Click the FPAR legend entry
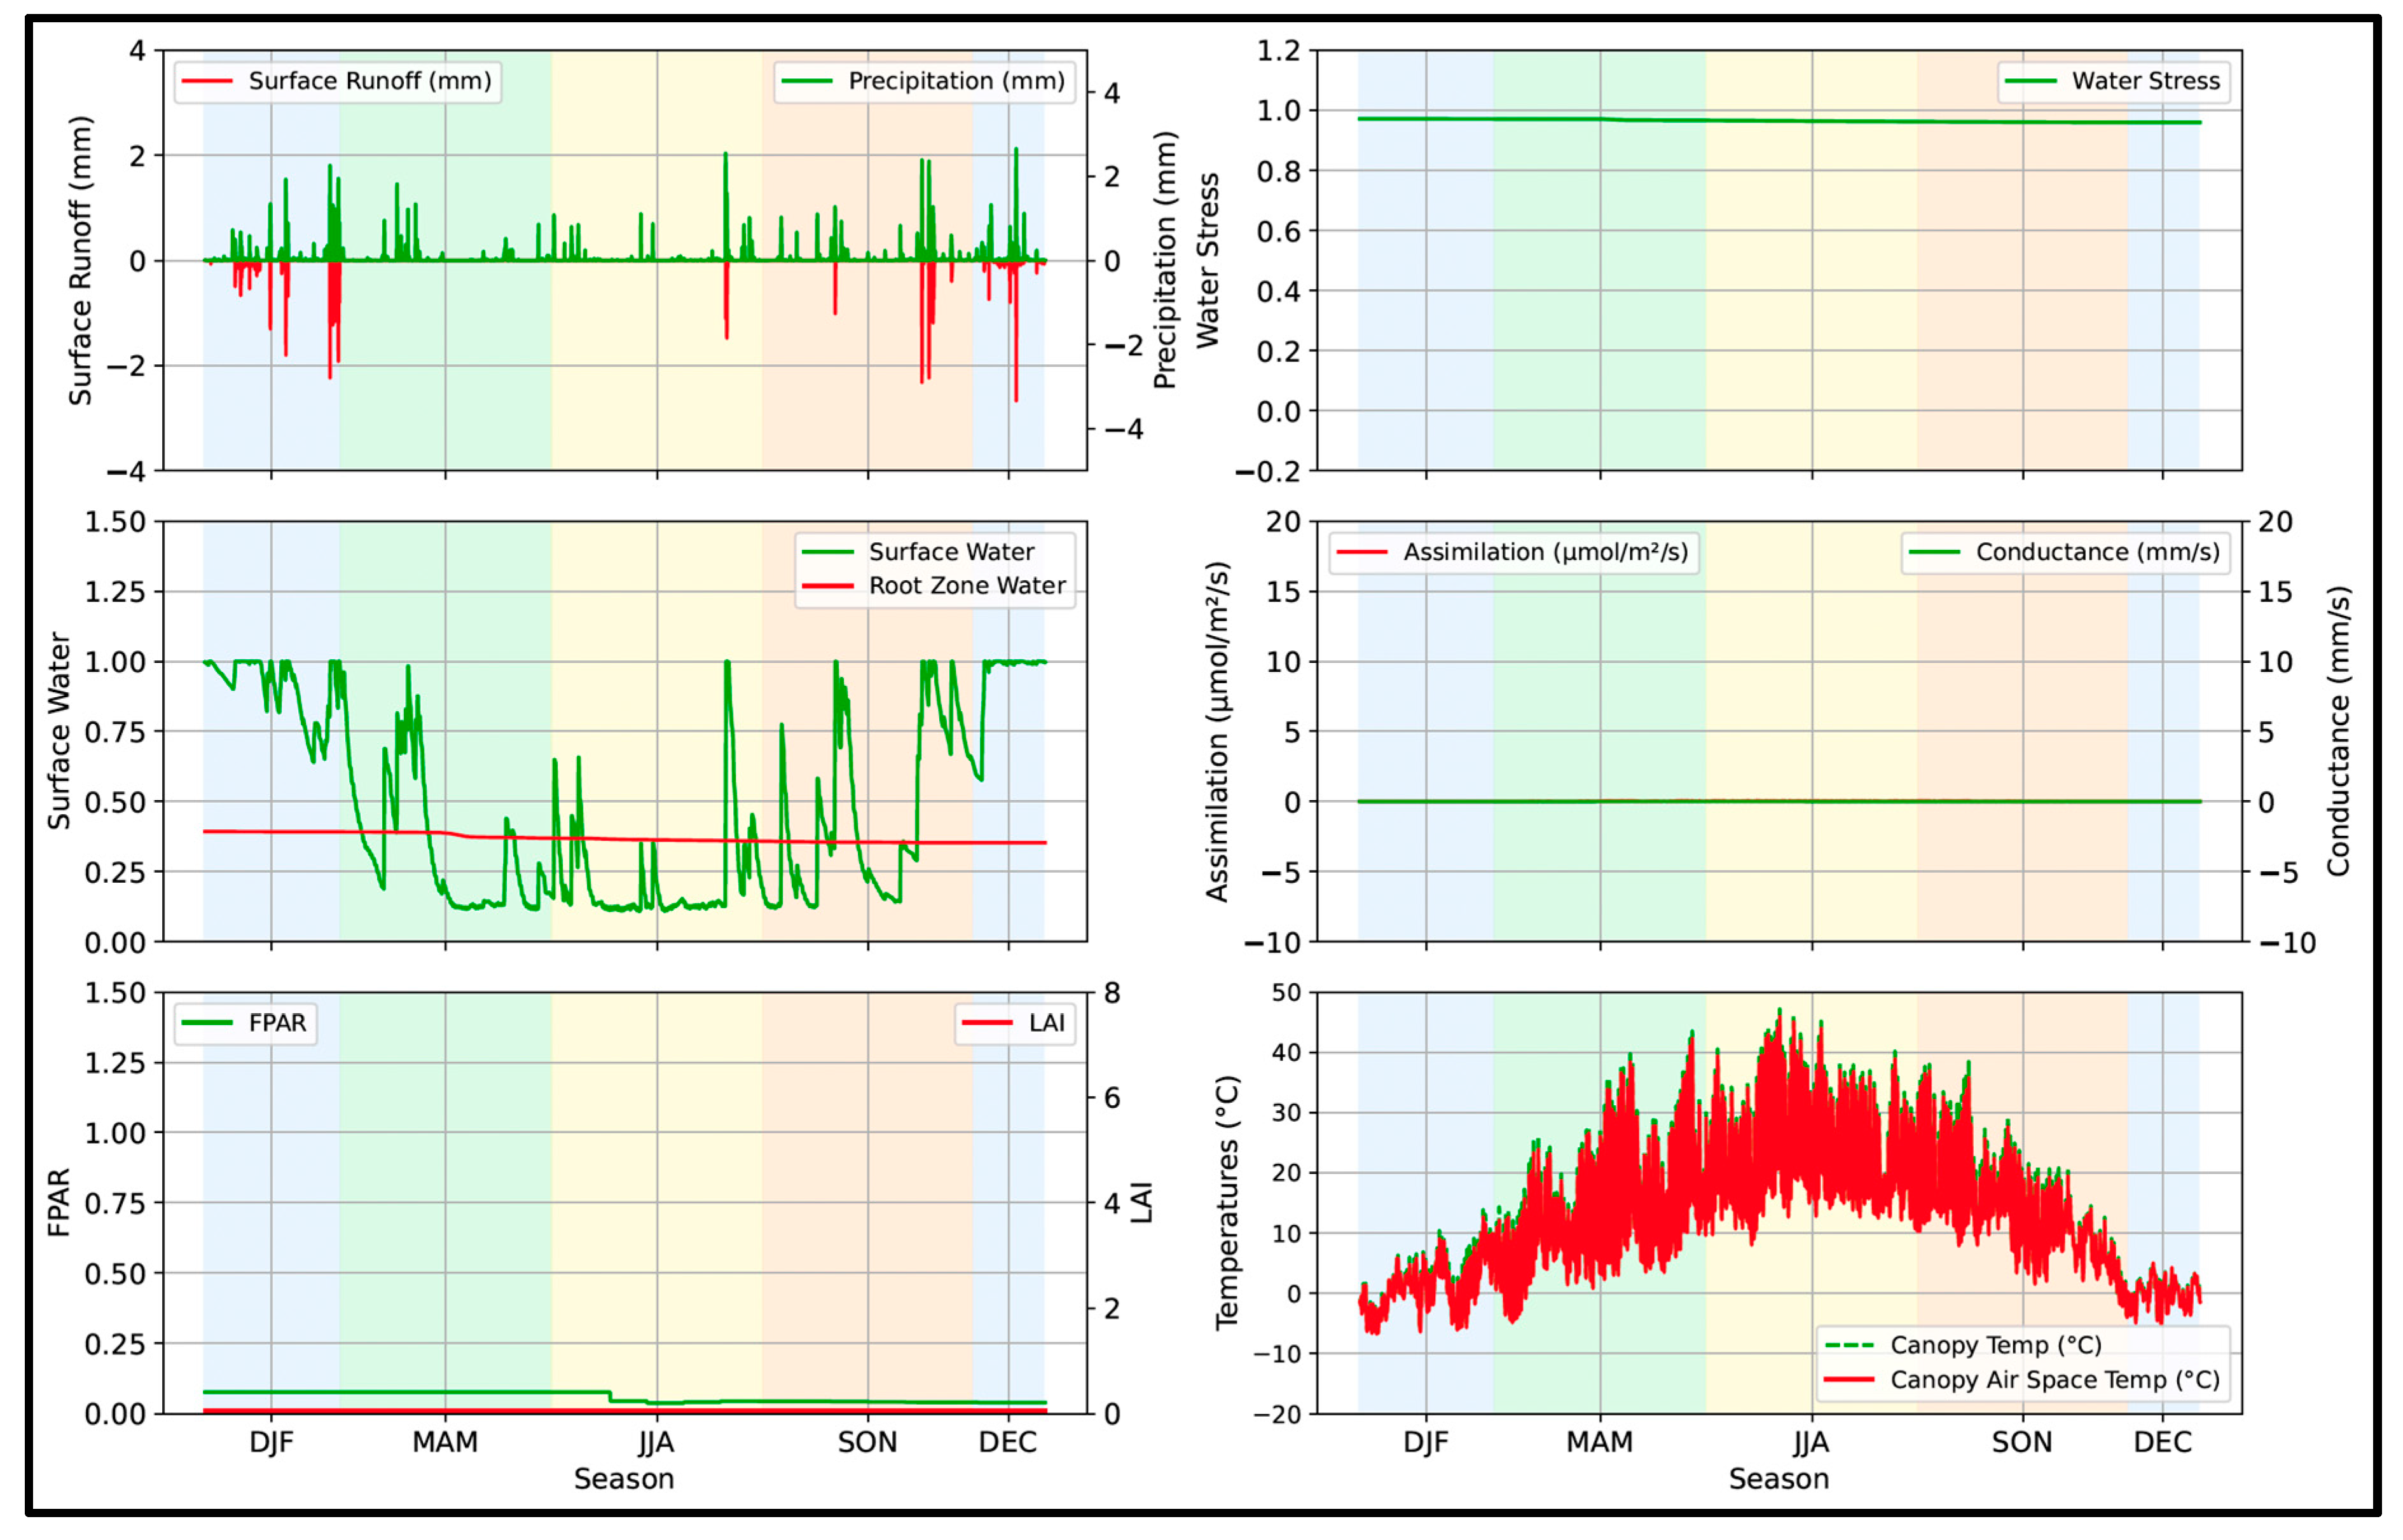2403x1540 pixels. (x=277, y=1023)
